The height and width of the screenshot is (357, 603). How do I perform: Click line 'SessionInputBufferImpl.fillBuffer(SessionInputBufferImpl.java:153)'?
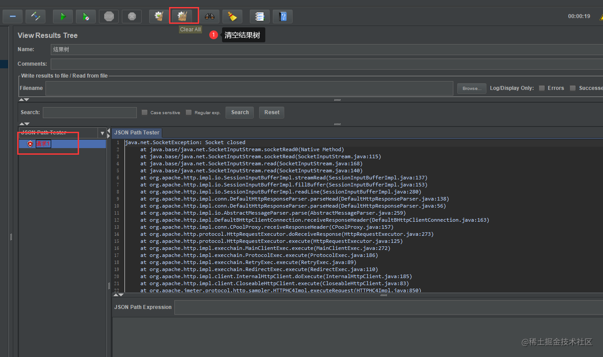tap(284, 185)
